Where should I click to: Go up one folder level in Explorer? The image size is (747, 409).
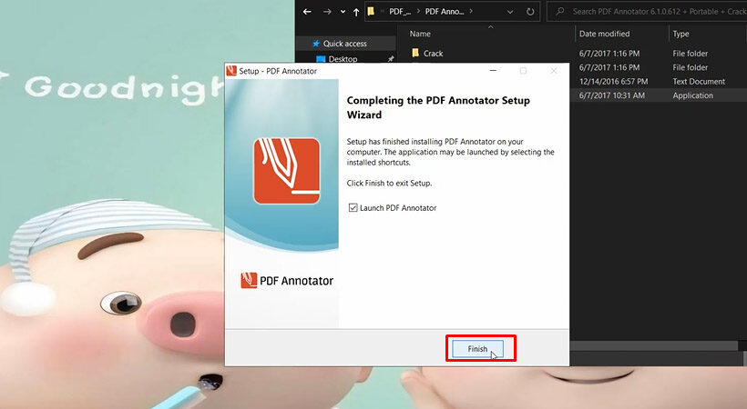(356, 12)
